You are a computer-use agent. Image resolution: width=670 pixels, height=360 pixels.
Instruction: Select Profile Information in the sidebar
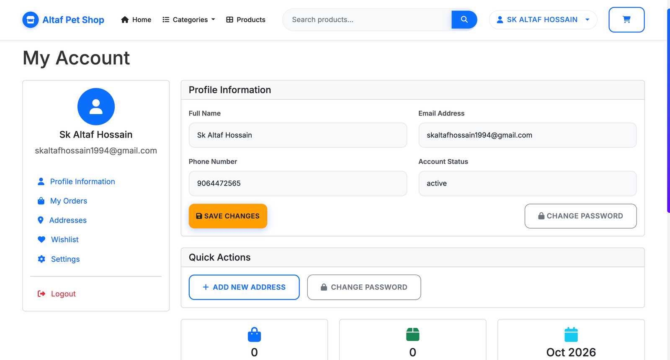(x=82, y=181)
